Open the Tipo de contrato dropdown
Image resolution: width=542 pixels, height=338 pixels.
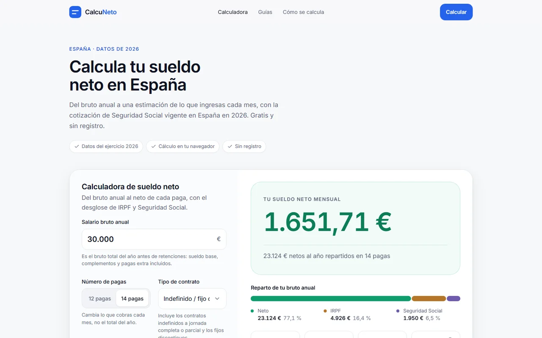192,298
